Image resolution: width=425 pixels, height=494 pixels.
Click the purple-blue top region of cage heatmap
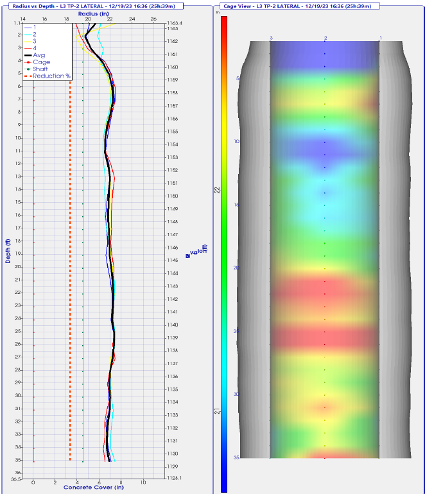[x=325, y=54]
